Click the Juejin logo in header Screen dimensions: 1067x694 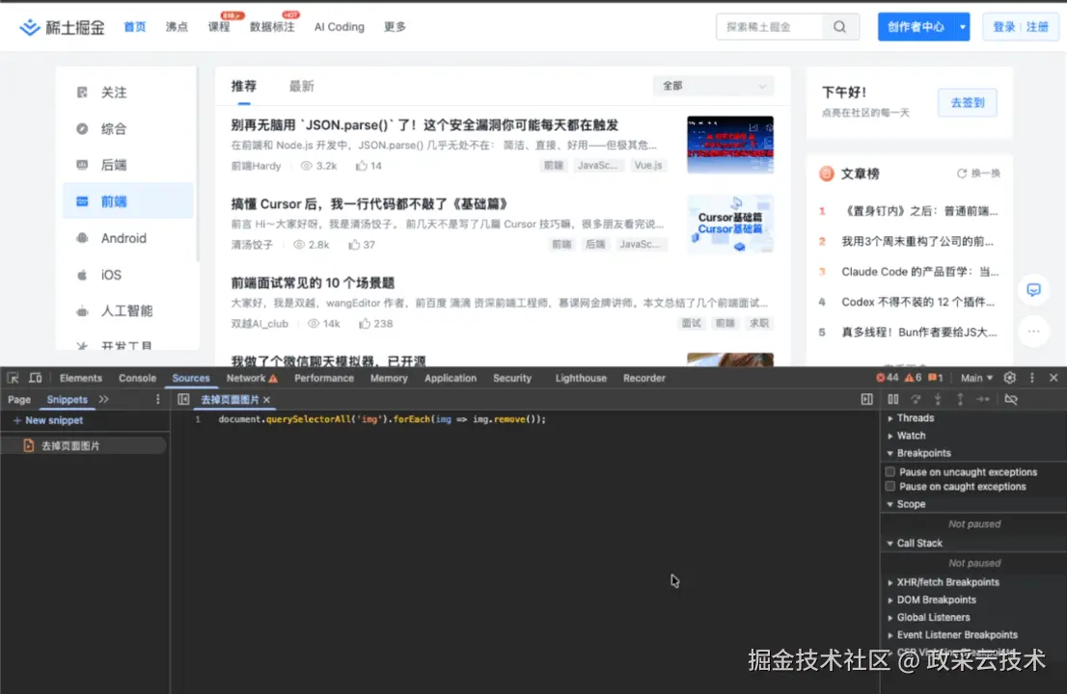[62, 27]
